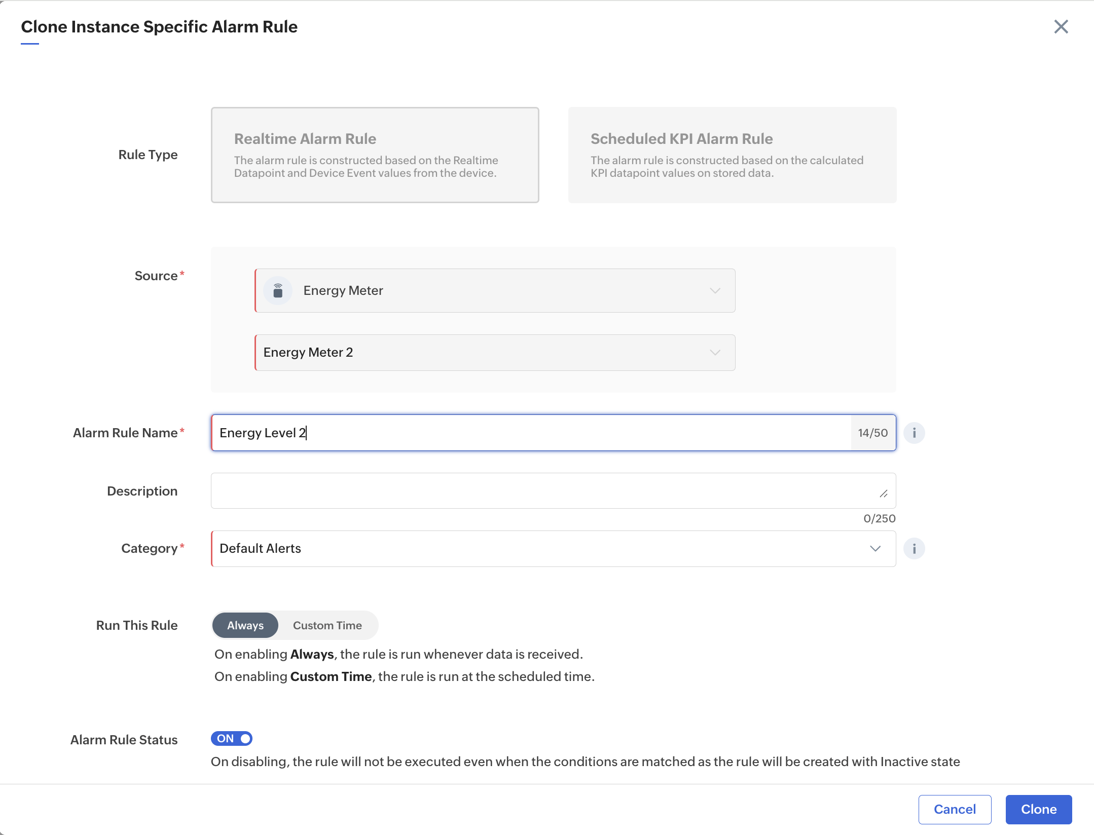This screenshot has height=835, width=1094.
Task: Focus the Description text area
Action: click(542, 491)
